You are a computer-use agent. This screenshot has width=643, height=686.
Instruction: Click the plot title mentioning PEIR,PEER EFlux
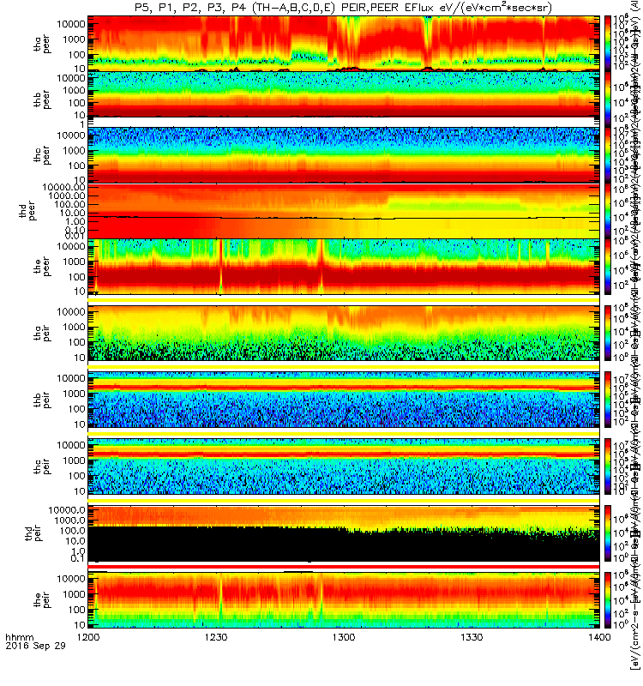point(343,8)
